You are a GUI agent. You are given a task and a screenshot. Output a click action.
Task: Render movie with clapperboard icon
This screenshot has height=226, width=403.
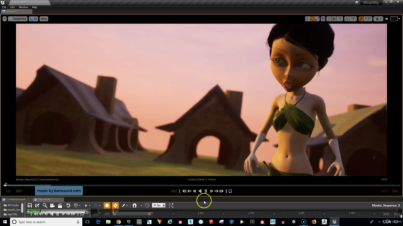tap(60, 205)
